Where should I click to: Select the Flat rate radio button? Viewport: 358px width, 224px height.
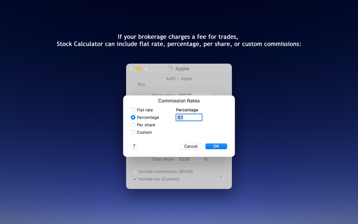click(133, 110)
